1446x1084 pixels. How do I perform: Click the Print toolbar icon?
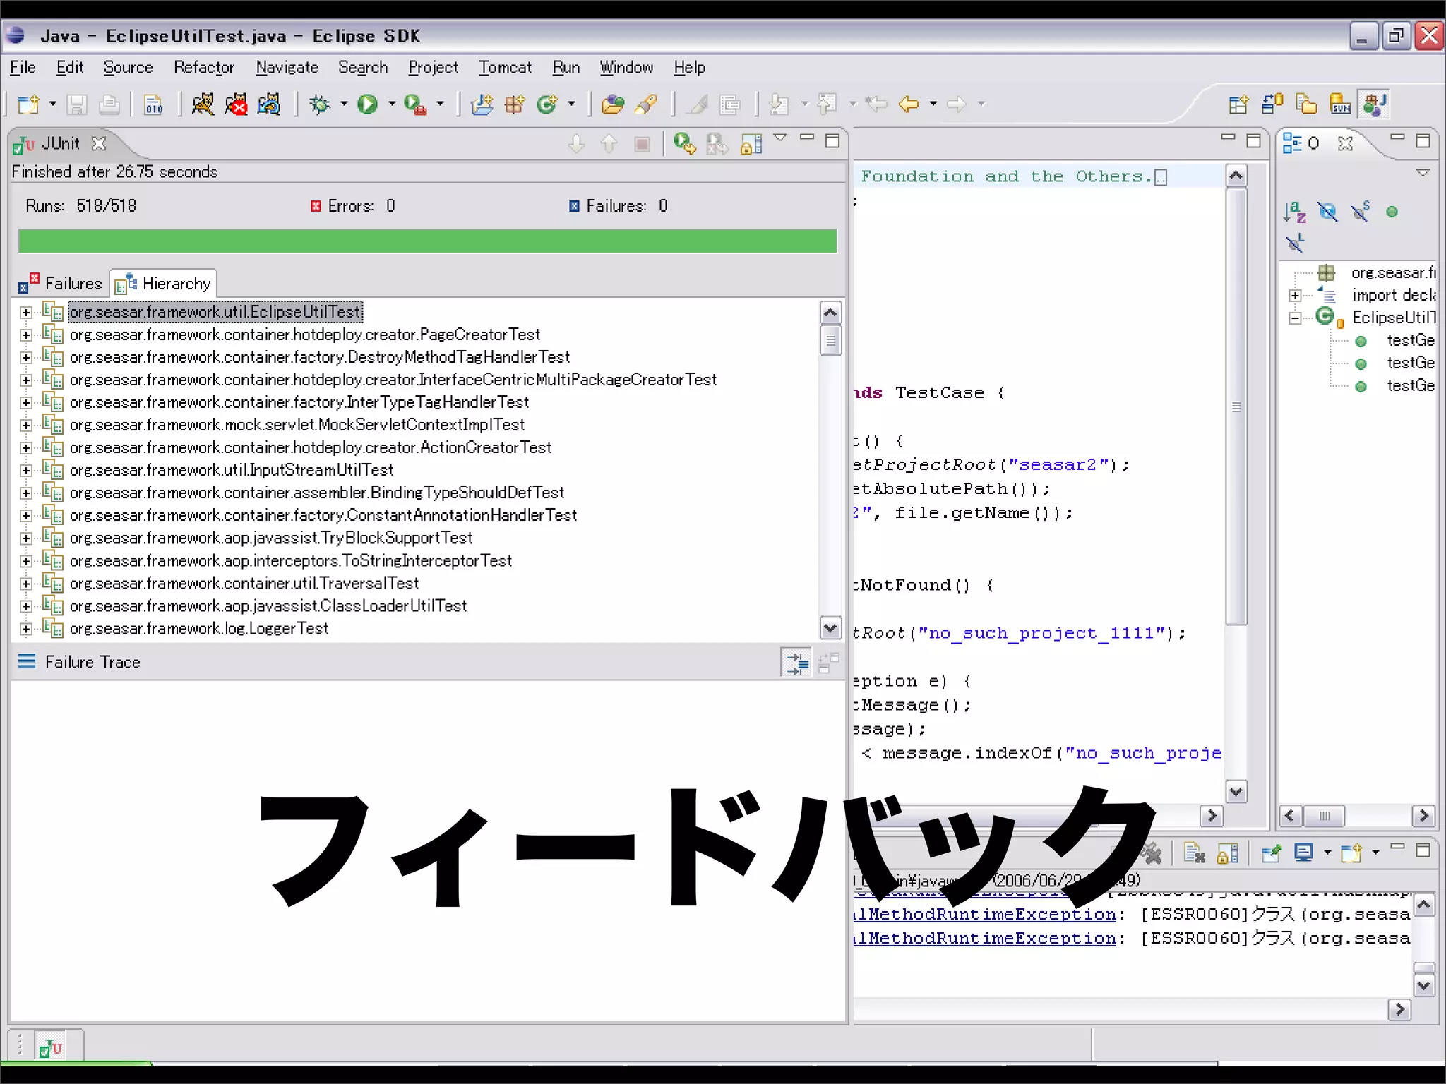pos(109,104)
